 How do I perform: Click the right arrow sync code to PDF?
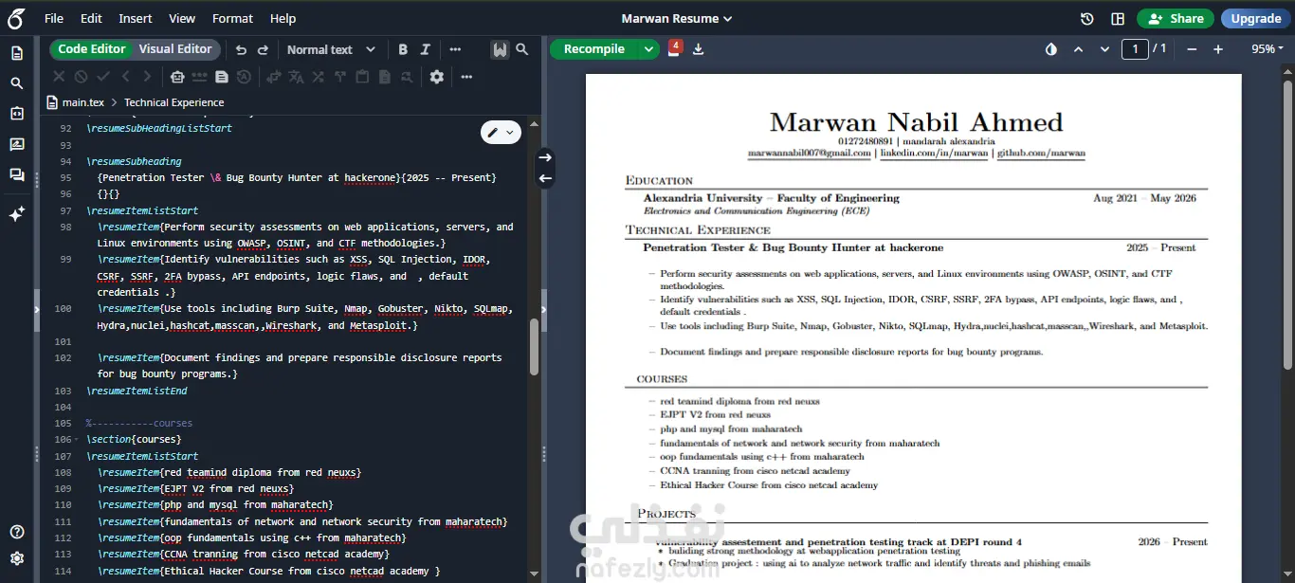point(545,157)
